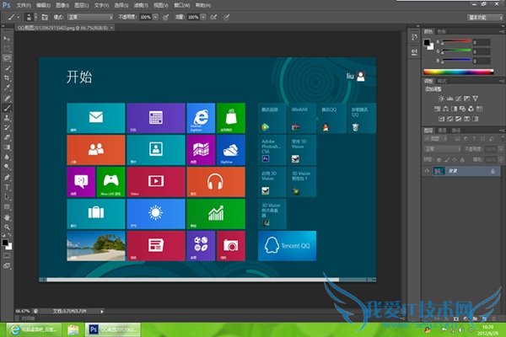Toggle tablet pressure for opacity
This screenshot has width=506, height=337.
point(166,17)
